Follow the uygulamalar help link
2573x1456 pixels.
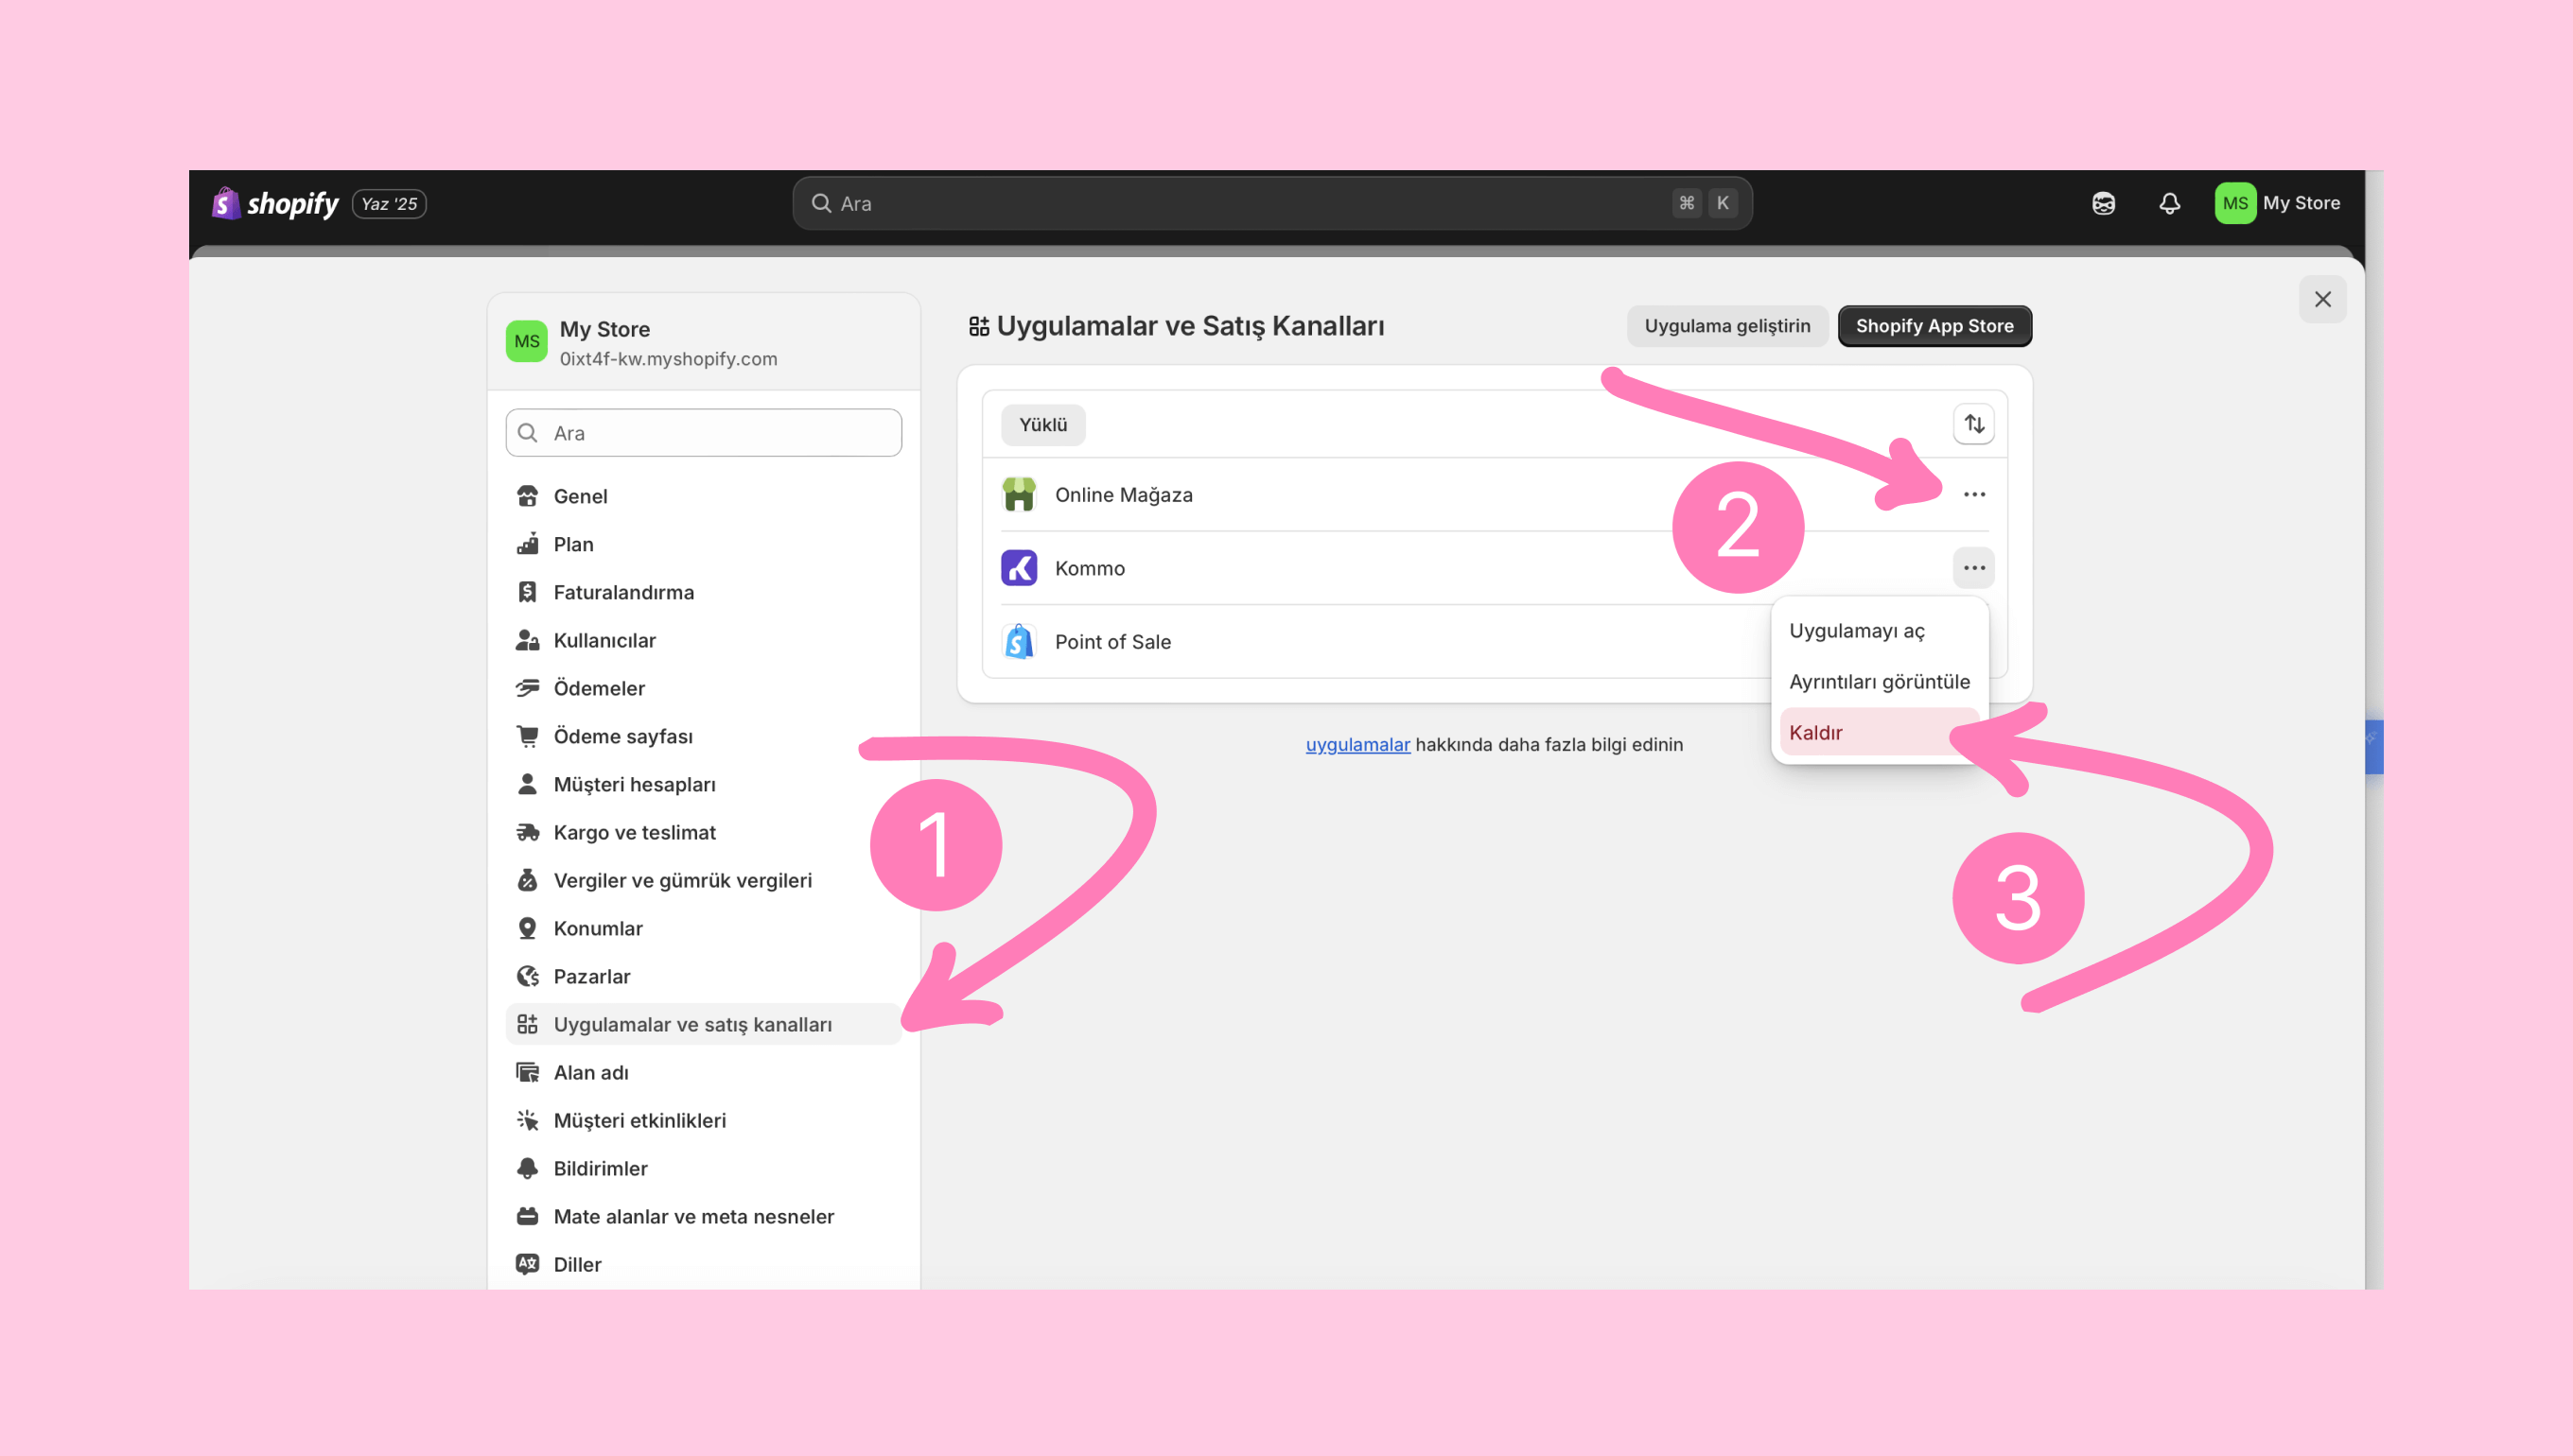coord(1357,744)
